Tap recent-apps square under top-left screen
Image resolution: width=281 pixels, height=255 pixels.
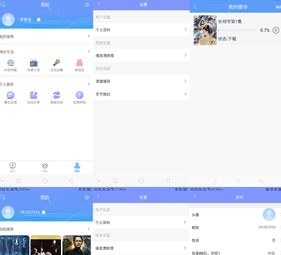click(19, 181)
